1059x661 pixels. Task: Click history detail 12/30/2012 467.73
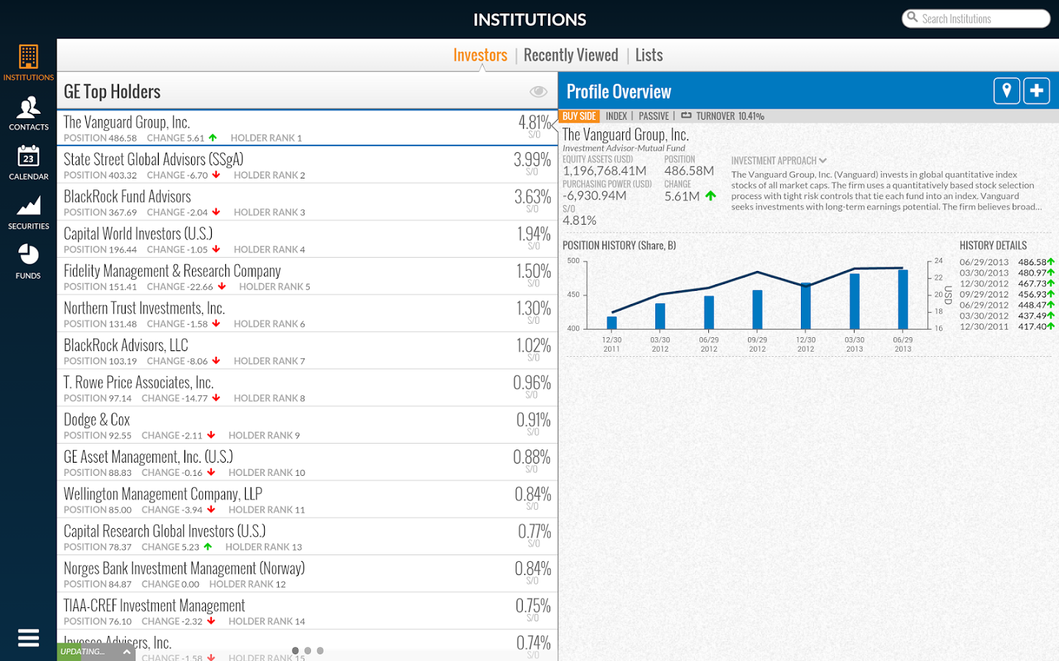[1007, 283]
